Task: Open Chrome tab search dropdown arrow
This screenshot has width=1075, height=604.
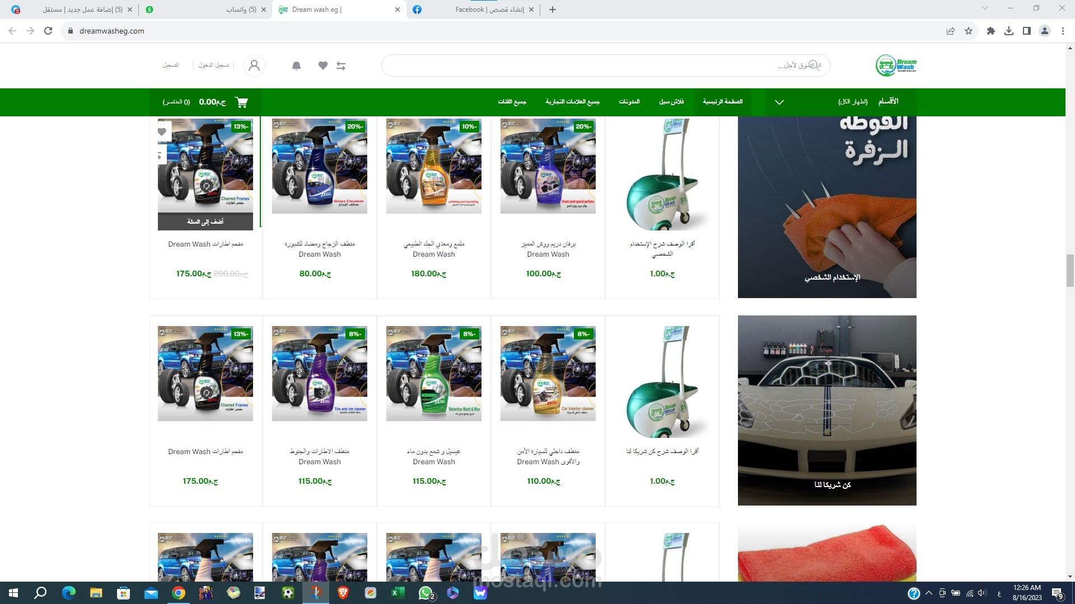Action: pyautogui.click(x=985, y=8)
